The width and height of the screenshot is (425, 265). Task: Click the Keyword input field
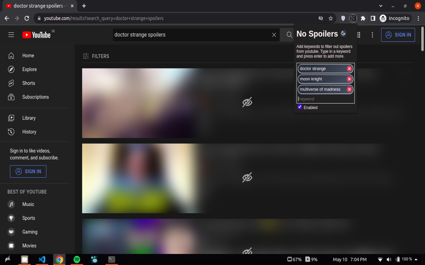point(325,99)
